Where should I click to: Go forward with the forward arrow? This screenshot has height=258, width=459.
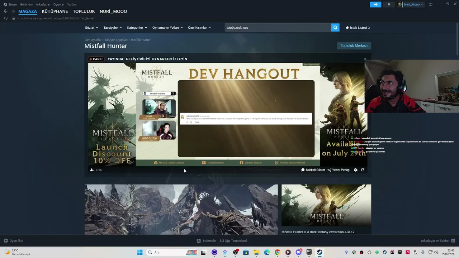[x=13, y=11]
